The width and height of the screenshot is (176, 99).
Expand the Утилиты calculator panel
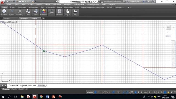pos(59,12)
